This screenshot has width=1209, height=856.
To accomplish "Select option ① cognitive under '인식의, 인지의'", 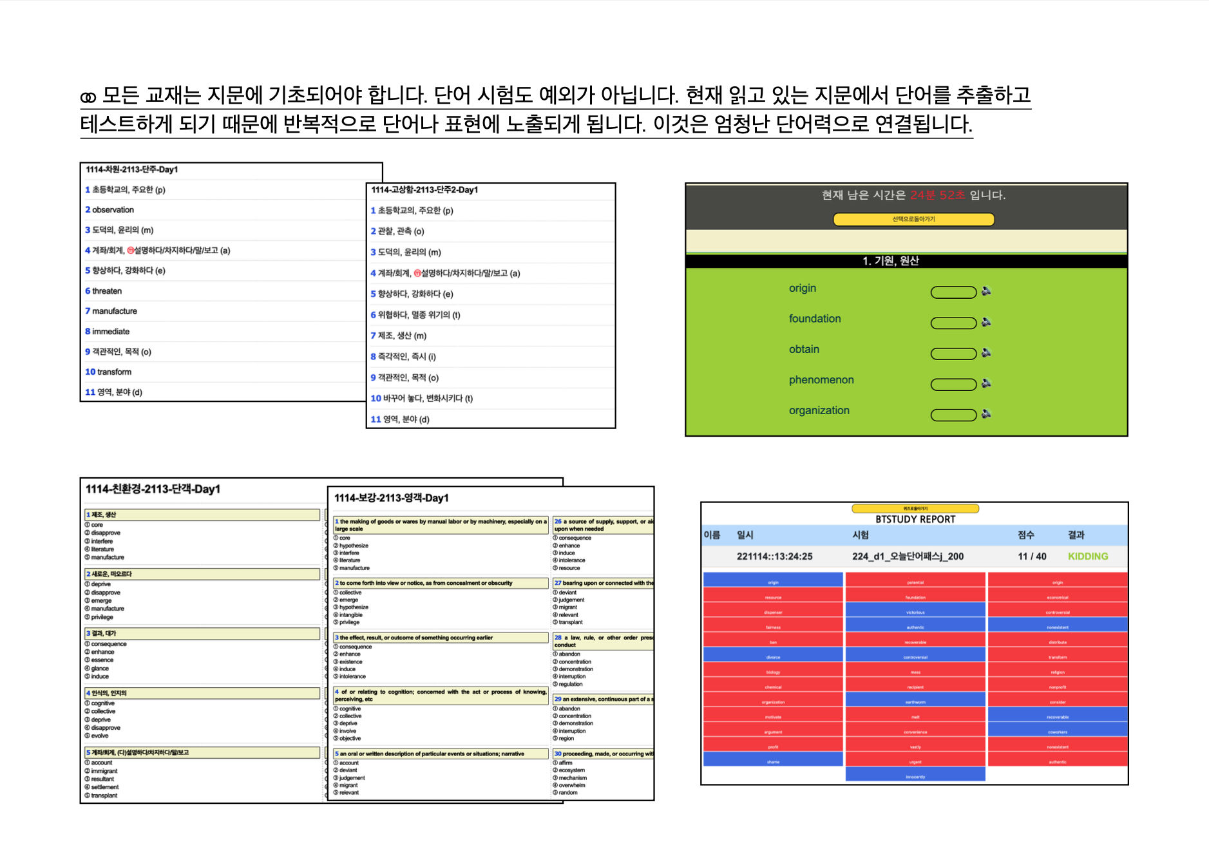I will point(102,703).
